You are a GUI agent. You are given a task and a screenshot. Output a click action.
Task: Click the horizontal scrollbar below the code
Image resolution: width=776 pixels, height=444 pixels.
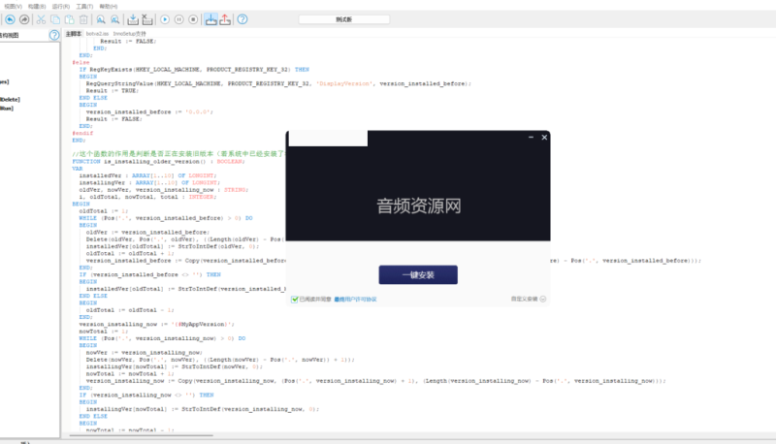click(141, 435)
